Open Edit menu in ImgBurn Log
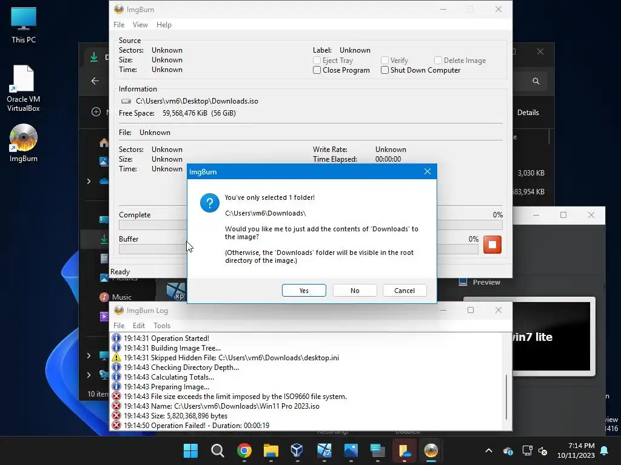Viewport: 621px width, 465px height. (x=139, y=325)
